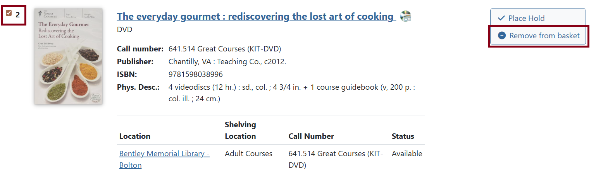The width and height of the screenshot is (596, 179).
Task: Click the Shelving Location column header
Action: (240, 130)
